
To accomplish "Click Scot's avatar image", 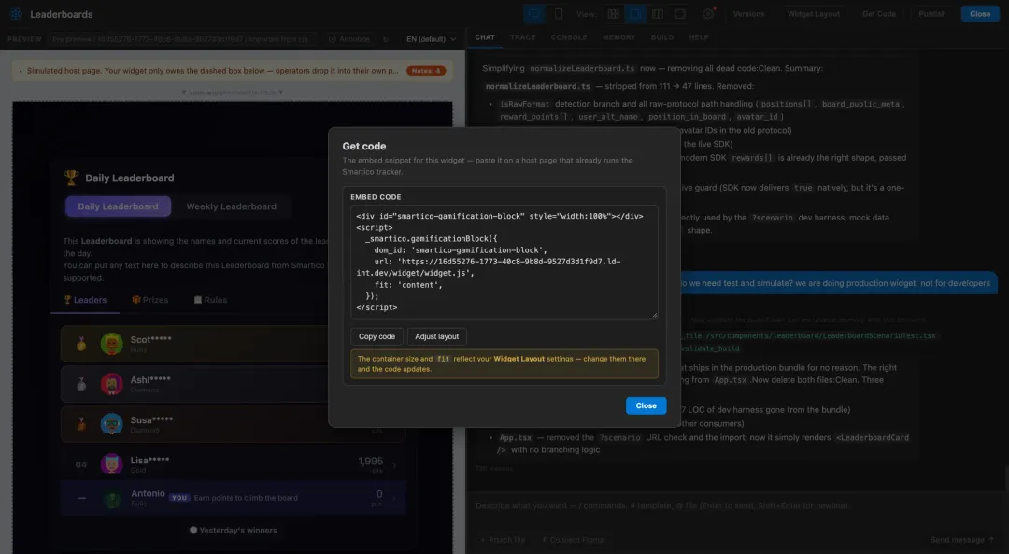I will (x=112, y=344).
